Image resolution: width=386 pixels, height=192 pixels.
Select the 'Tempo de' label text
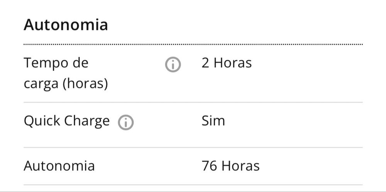(x=56, y=62)
